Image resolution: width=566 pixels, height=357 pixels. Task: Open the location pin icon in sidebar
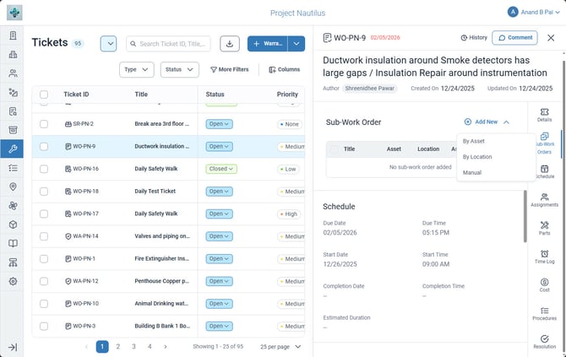point(13,187)
